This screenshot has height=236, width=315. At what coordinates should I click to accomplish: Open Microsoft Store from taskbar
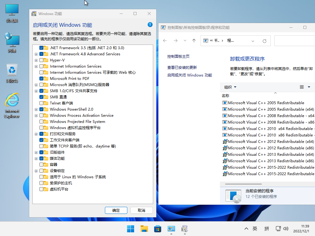click(158, 229)
